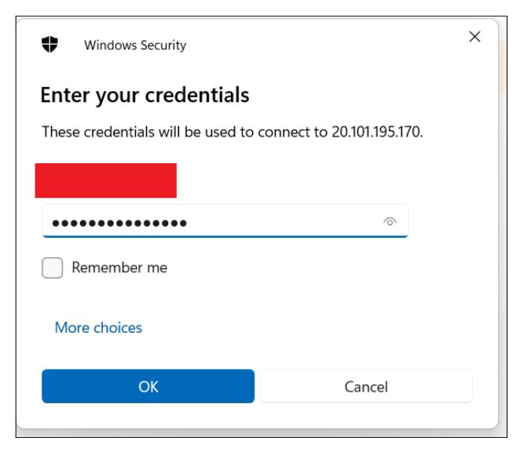This screenshot has height=452, width=520.
Task: Click the Windows Security title text
Action: (x=135, y=45)
